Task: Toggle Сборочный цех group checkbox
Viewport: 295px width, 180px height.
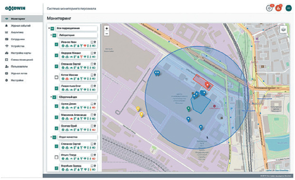Action: pos(54,97)
